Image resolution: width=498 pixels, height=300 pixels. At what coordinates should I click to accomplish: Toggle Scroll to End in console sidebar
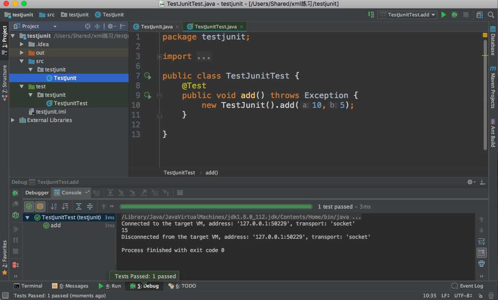(482, 253)
